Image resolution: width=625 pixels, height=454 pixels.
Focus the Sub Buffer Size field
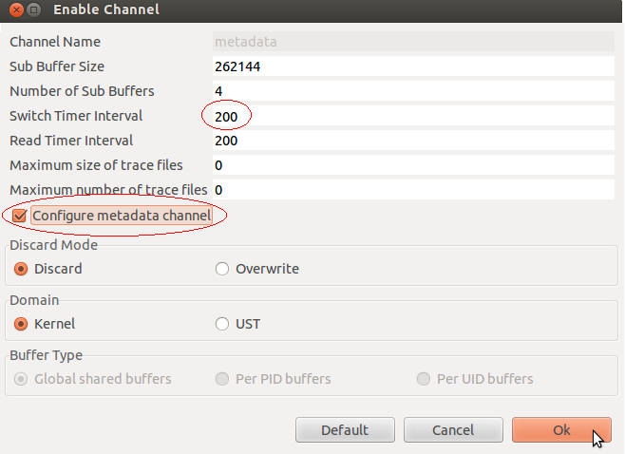coord(412,66)
